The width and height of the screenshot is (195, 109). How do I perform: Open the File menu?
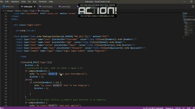pos(1,2)
